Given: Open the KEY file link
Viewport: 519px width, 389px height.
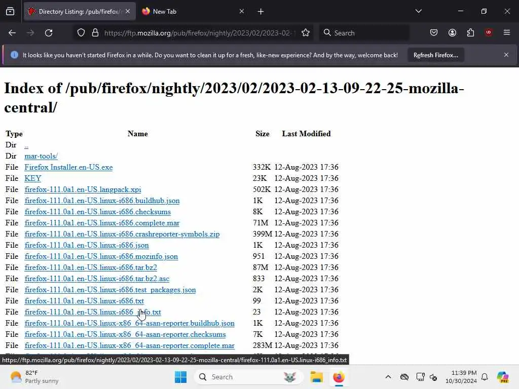Looking at the screenshot, I should point(33,178).
